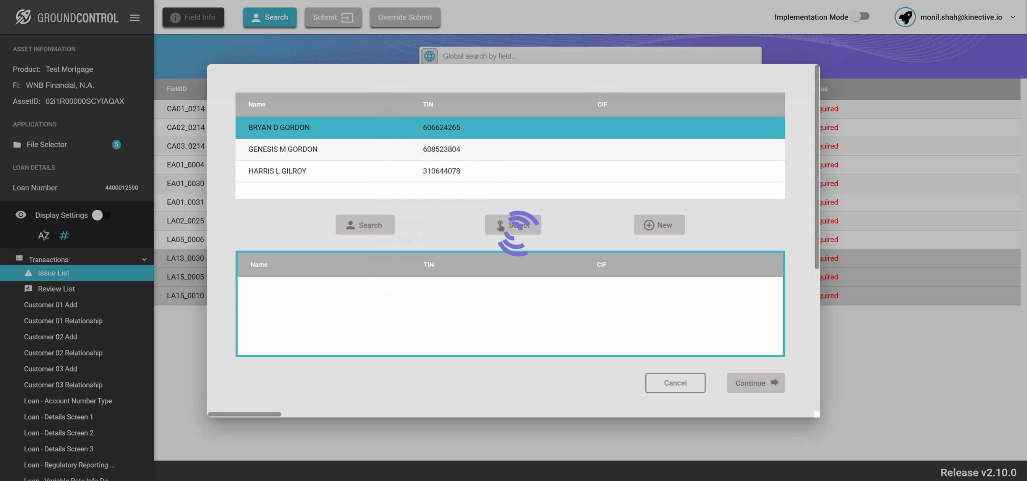Open Customer 01 Add transaction
The height and width of the screenshot is (481, 1027).
pyautogui.click(x=50, y=305)
